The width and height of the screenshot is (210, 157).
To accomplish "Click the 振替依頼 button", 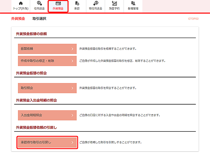I will [47, 49].
